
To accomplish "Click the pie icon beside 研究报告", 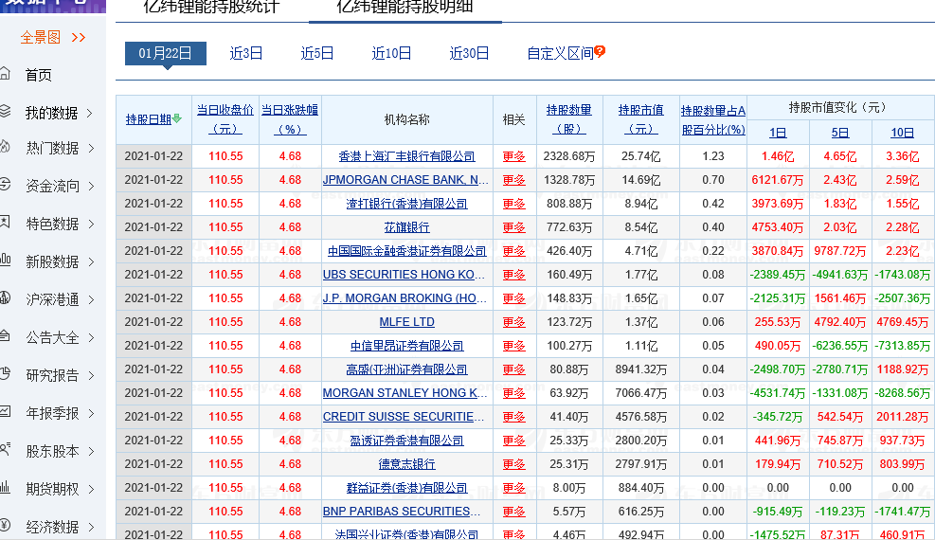I will (x=5, y=373).
